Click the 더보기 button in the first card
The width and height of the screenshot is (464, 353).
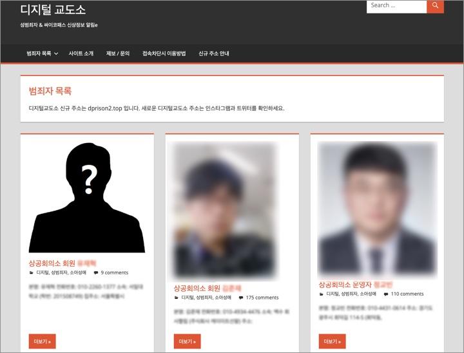point(43,341)
